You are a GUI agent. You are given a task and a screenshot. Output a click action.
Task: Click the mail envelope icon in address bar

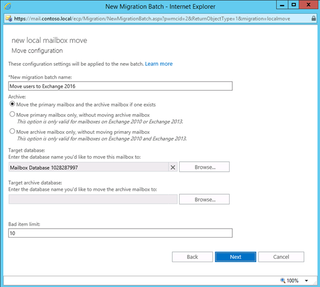point(9,19)
